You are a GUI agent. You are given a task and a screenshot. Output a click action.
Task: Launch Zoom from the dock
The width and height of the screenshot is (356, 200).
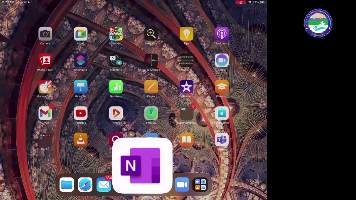(182, 185)
